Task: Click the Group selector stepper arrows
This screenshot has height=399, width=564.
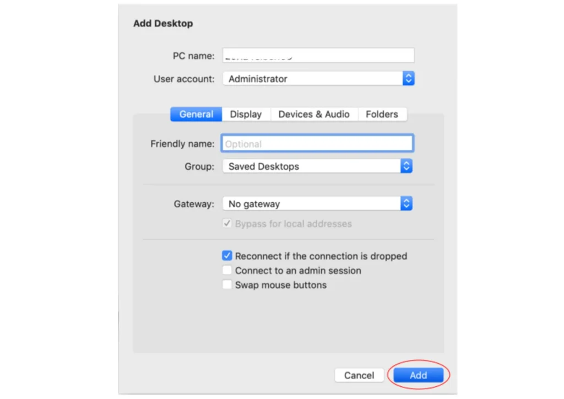Action: pyautogui.click(x=406, y=166)
